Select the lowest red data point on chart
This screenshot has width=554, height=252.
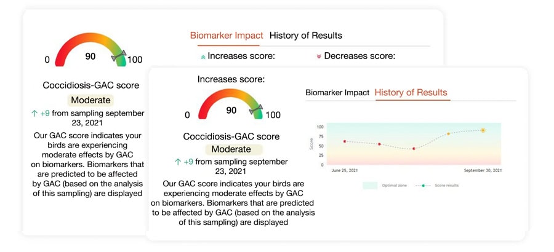[x=414, y=149]
